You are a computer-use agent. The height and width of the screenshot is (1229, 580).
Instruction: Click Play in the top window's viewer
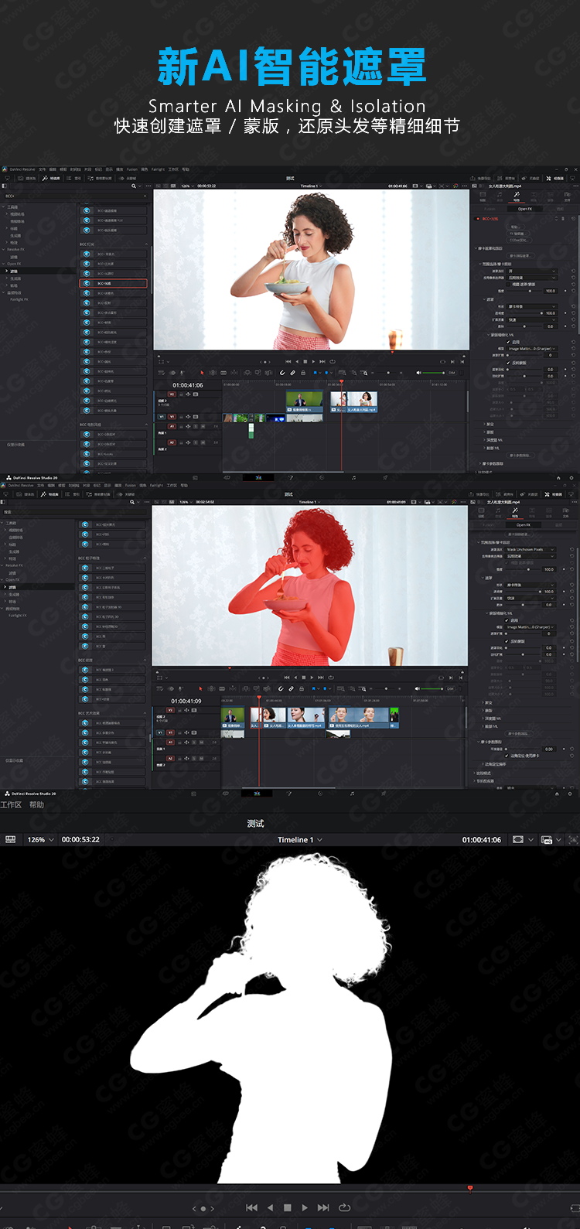pyautogui.click(x=314, y=361)
